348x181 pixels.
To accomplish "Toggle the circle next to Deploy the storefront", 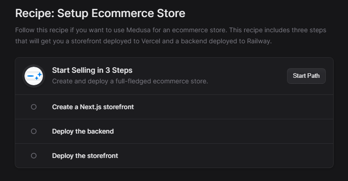I will point(34,156).
